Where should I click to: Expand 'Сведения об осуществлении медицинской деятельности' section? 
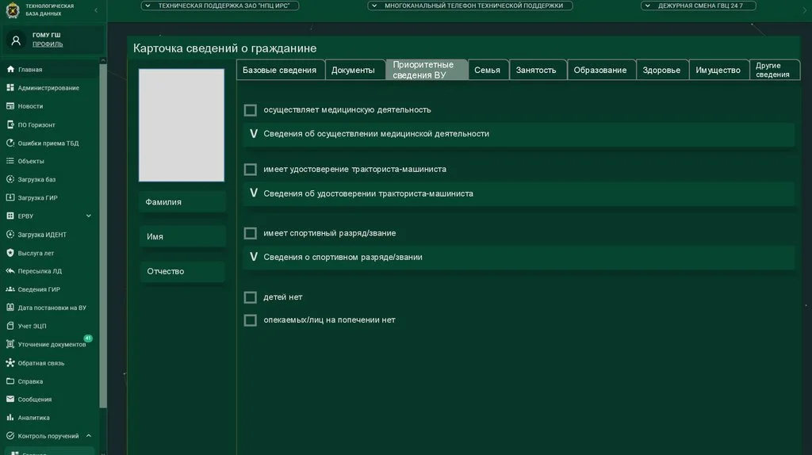click(x=254, y=134)
